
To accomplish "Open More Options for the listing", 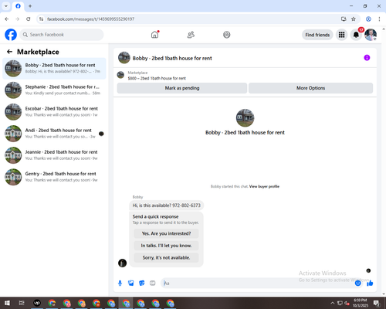I will [x=310, y=88].
